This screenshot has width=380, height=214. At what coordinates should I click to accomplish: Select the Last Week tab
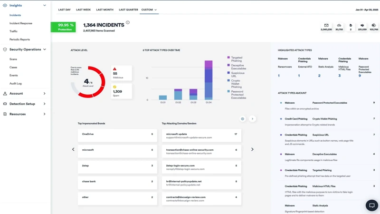(83, 10)
